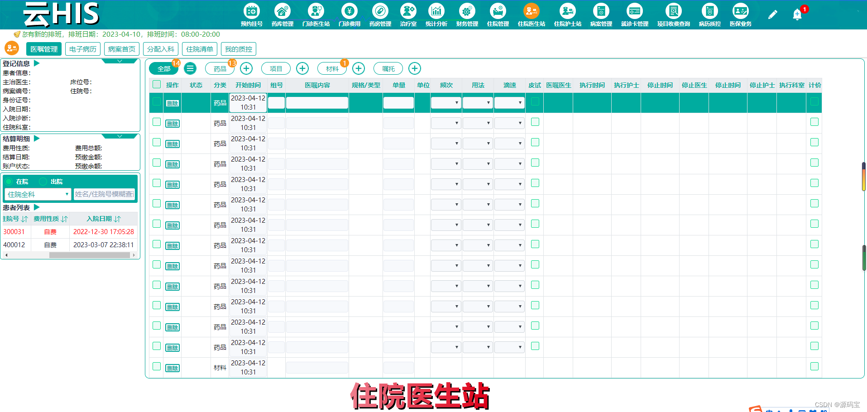867x412 pixels.
Task: Open the 住院全科 department dropdown
Action: pos(37,194)
